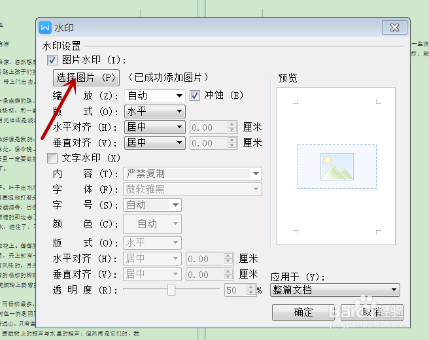Close the 水印 dialog window
This screenshot has width=429, height=340.
394,27
